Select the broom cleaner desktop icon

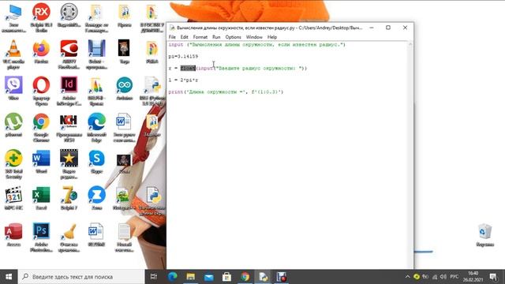click(69, 237)
